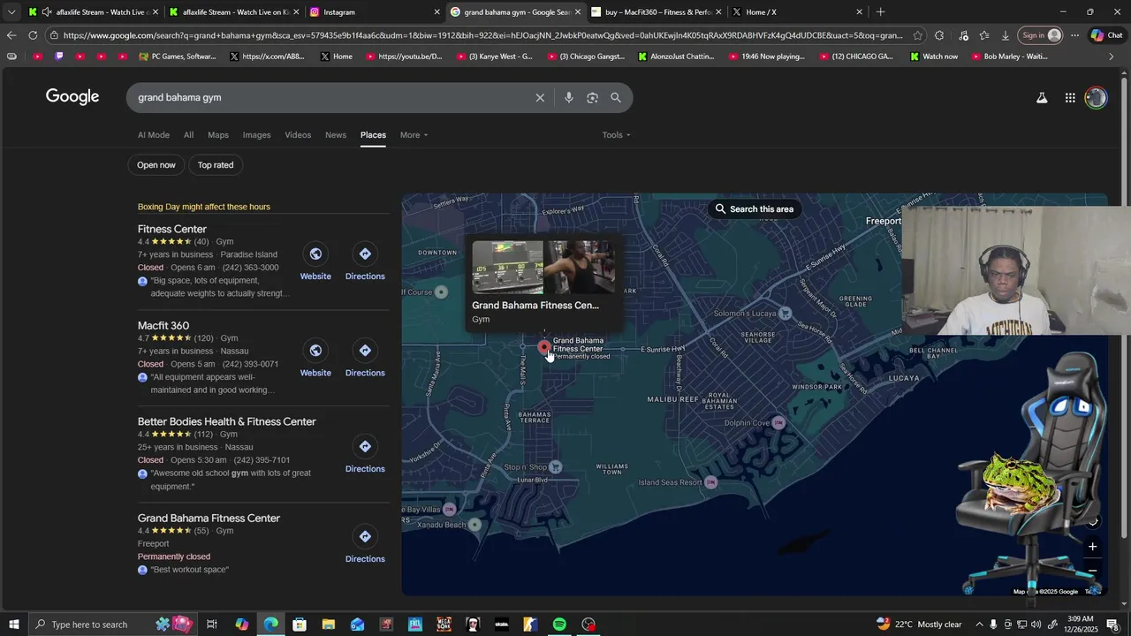This screenshot has width=1131, height=636.
Task: Switch to the Images tab
Action: pos(257,135)
